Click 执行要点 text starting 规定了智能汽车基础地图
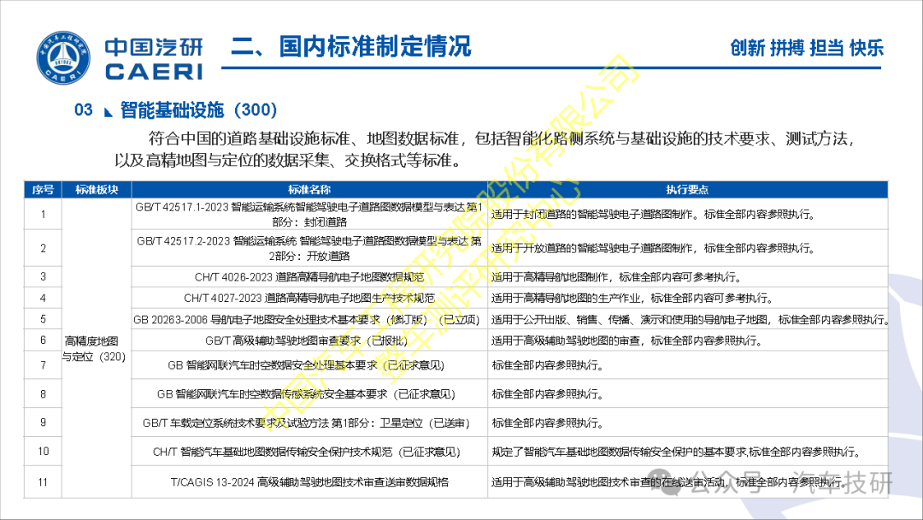Viewport: 923px width, 520px height. tap(678, 452)
